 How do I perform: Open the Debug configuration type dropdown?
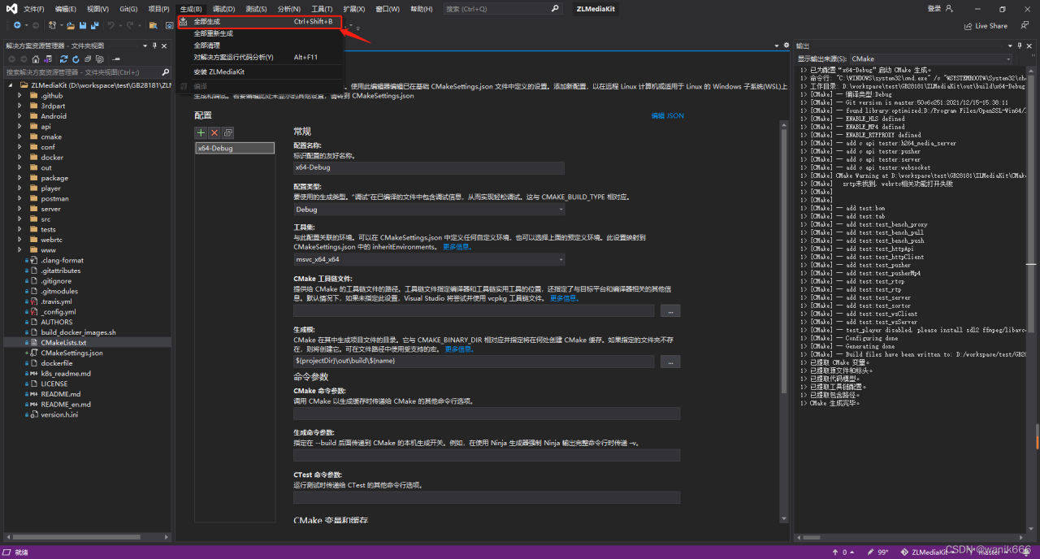429,209
